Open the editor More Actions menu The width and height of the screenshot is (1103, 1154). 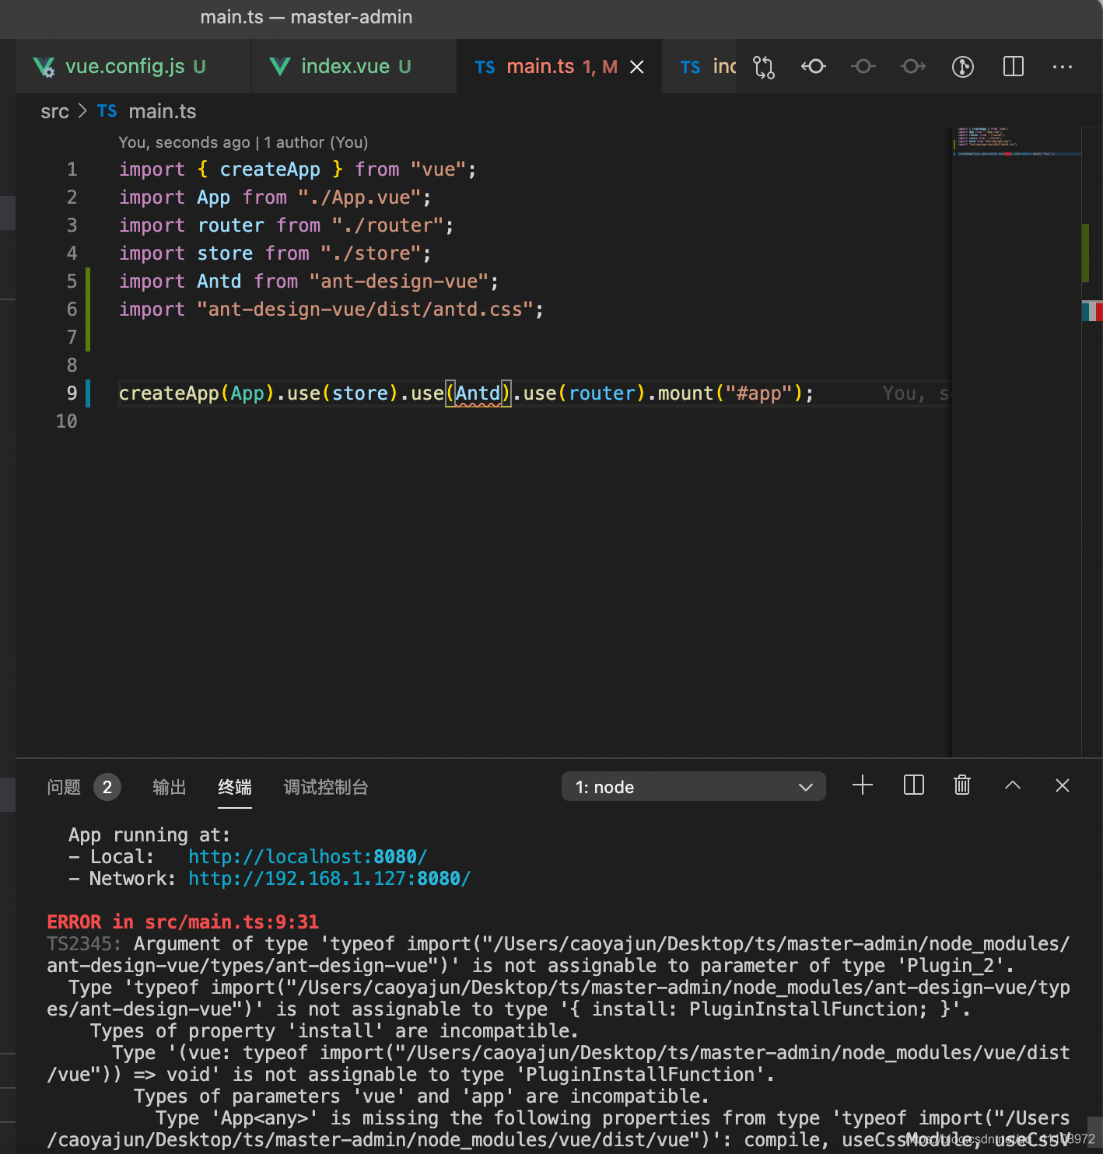(x=1063, y=67)
